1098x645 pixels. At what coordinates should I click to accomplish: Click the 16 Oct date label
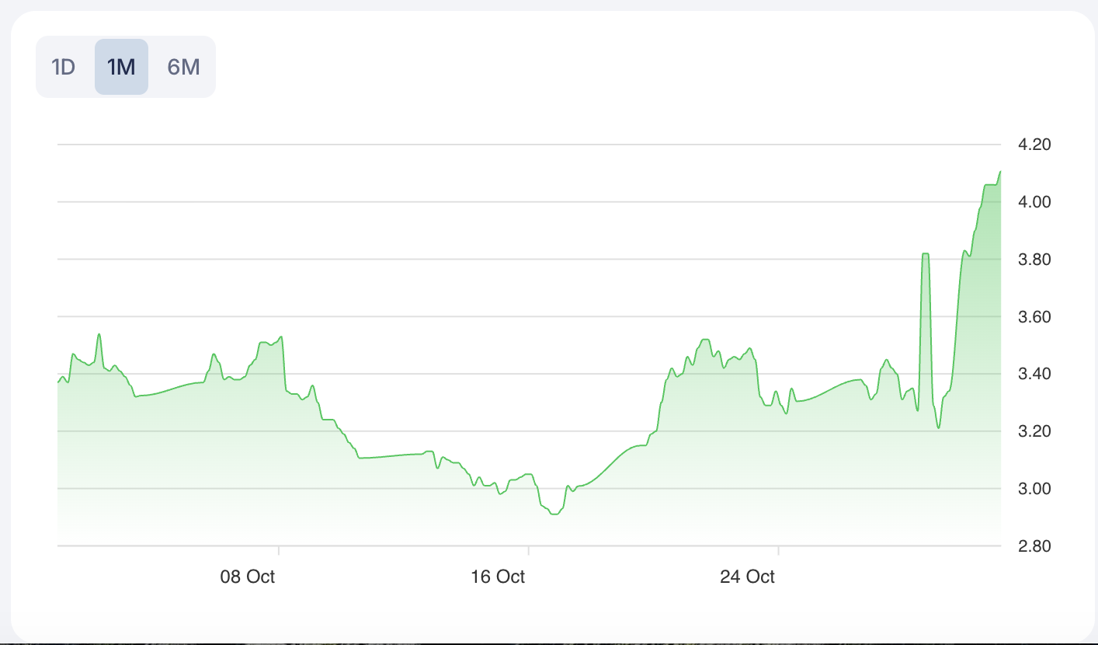[498, 577]
